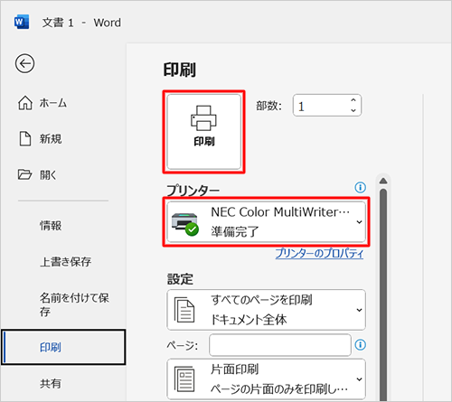This screenshot has height=402, width=452.
Task: Choose 上書き保存 in the sidebar
Action: coord(65,262)
